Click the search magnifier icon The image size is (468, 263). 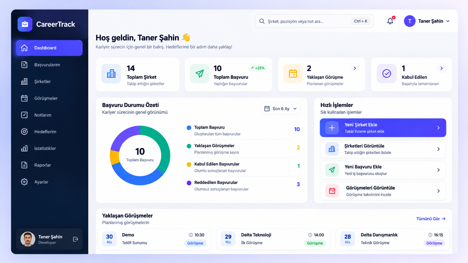262,21
